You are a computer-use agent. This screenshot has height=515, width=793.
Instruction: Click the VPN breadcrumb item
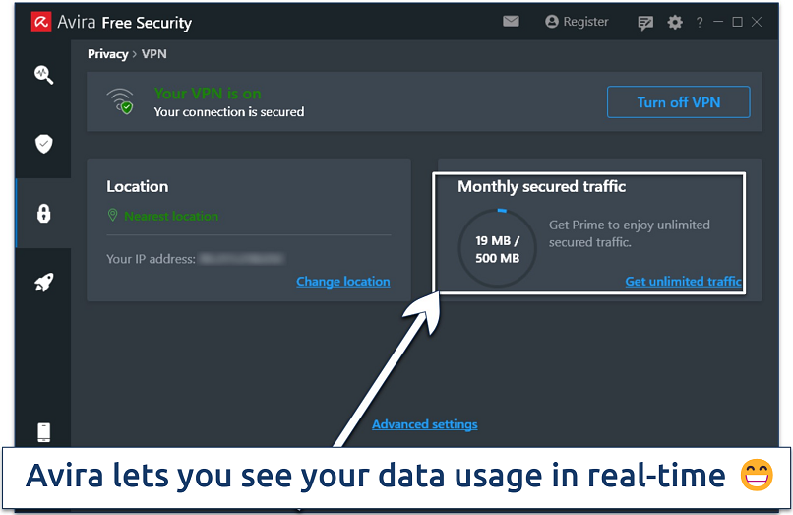click(x=154, y=54)
